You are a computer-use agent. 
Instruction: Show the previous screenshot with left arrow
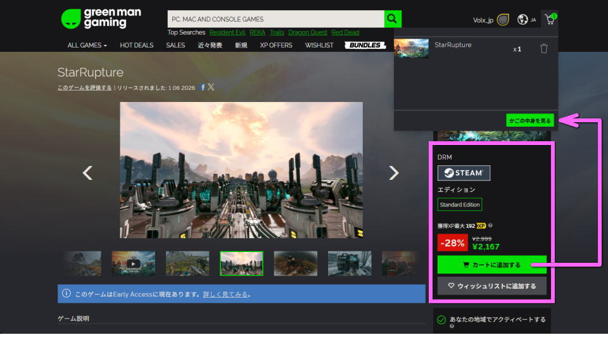[x=88, y=173]
